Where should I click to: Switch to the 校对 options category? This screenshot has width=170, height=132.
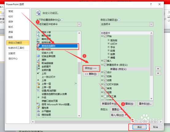[11, 17]
